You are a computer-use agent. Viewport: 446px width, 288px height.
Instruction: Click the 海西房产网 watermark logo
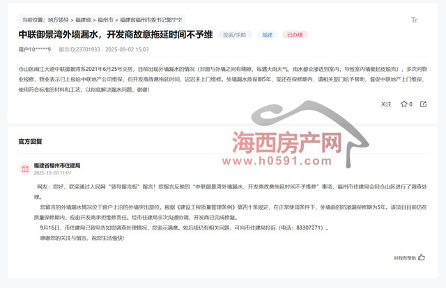tap(284, 143)
